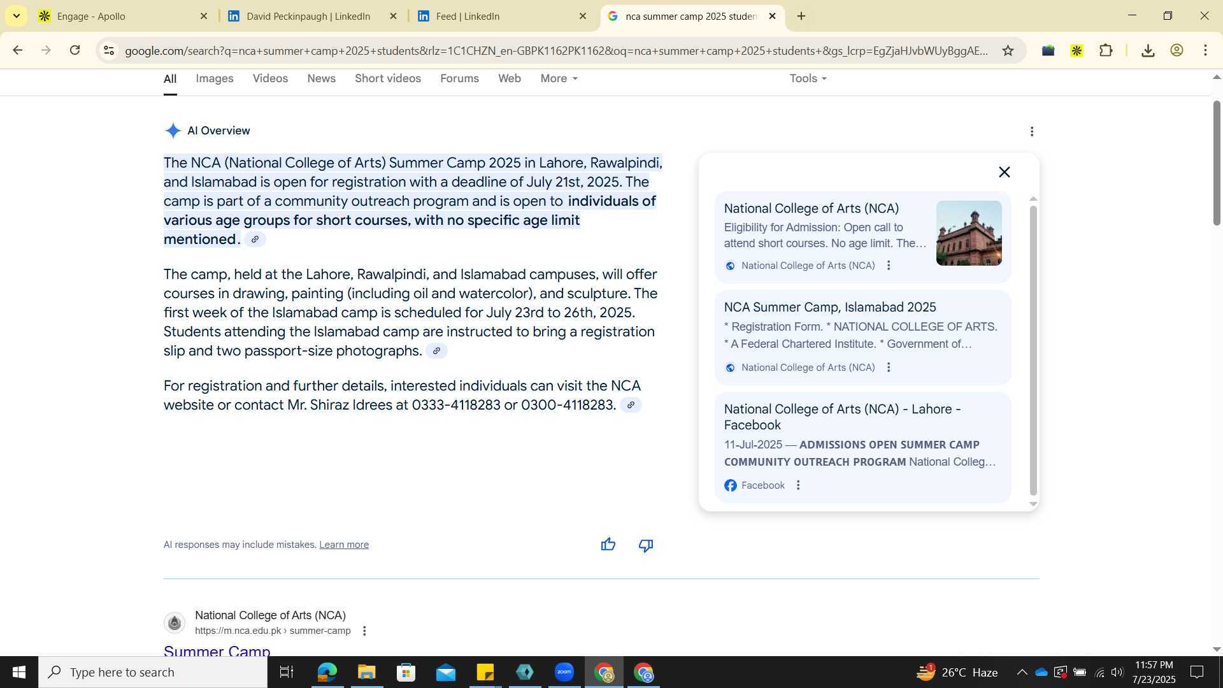Viewport: 1223px width, 688px height.
Task: Bookmark this page with star icon
Action: [1008, 50]
